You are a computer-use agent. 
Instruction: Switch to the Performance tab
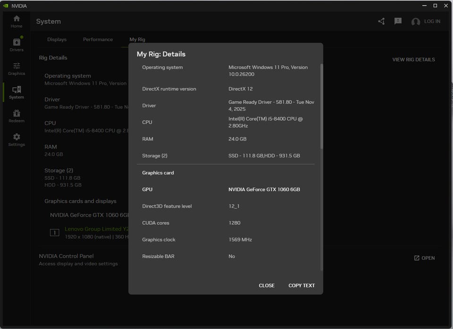tap(98, 40)
